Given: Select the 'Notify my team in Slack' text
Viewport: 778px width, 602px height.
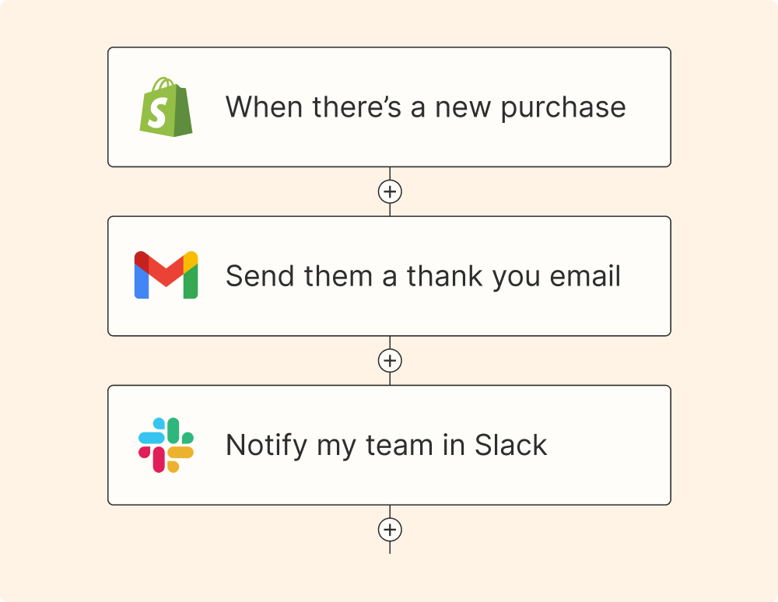Looking at the screenshot, I should pos(386,445).
